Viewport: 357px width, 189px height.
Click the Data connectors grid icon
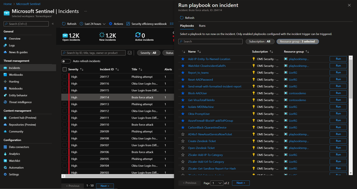point(5,147)
